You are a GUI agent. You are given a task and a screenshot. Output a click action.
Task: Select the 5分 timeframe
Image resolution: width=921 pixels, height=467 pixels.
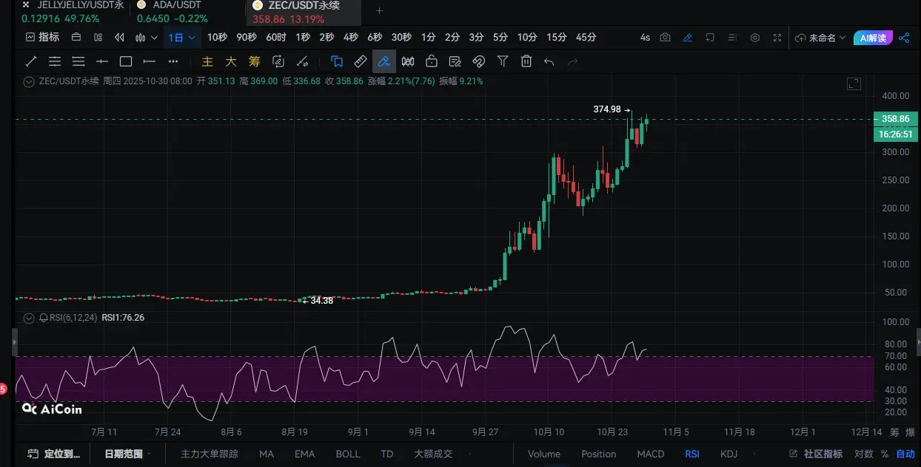[x=500, y=37]
